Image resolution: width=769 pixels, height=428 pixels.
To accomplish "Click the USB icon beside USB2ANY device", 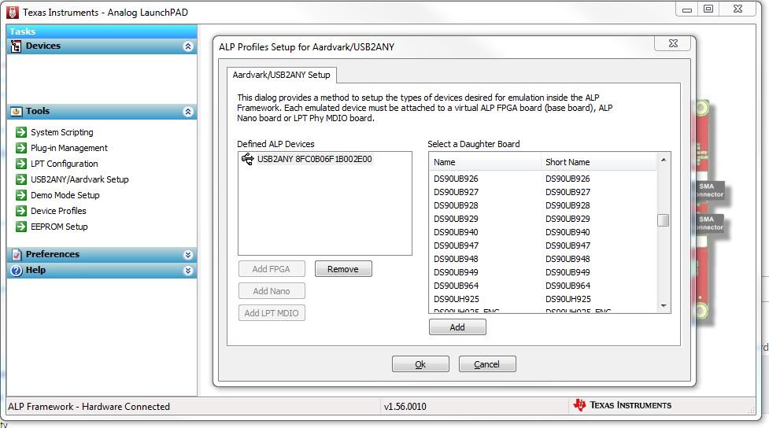I will coord(248,159).
